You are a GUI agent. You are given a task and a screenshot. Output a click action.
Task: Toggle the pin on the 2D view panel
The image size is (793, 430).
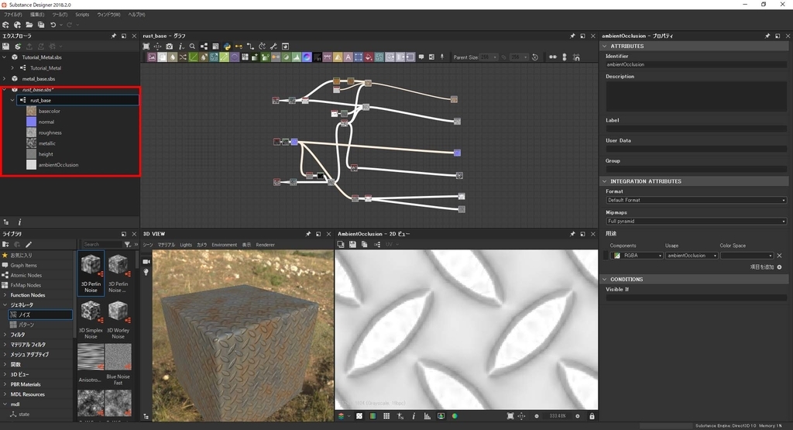[x=572, y=234]
